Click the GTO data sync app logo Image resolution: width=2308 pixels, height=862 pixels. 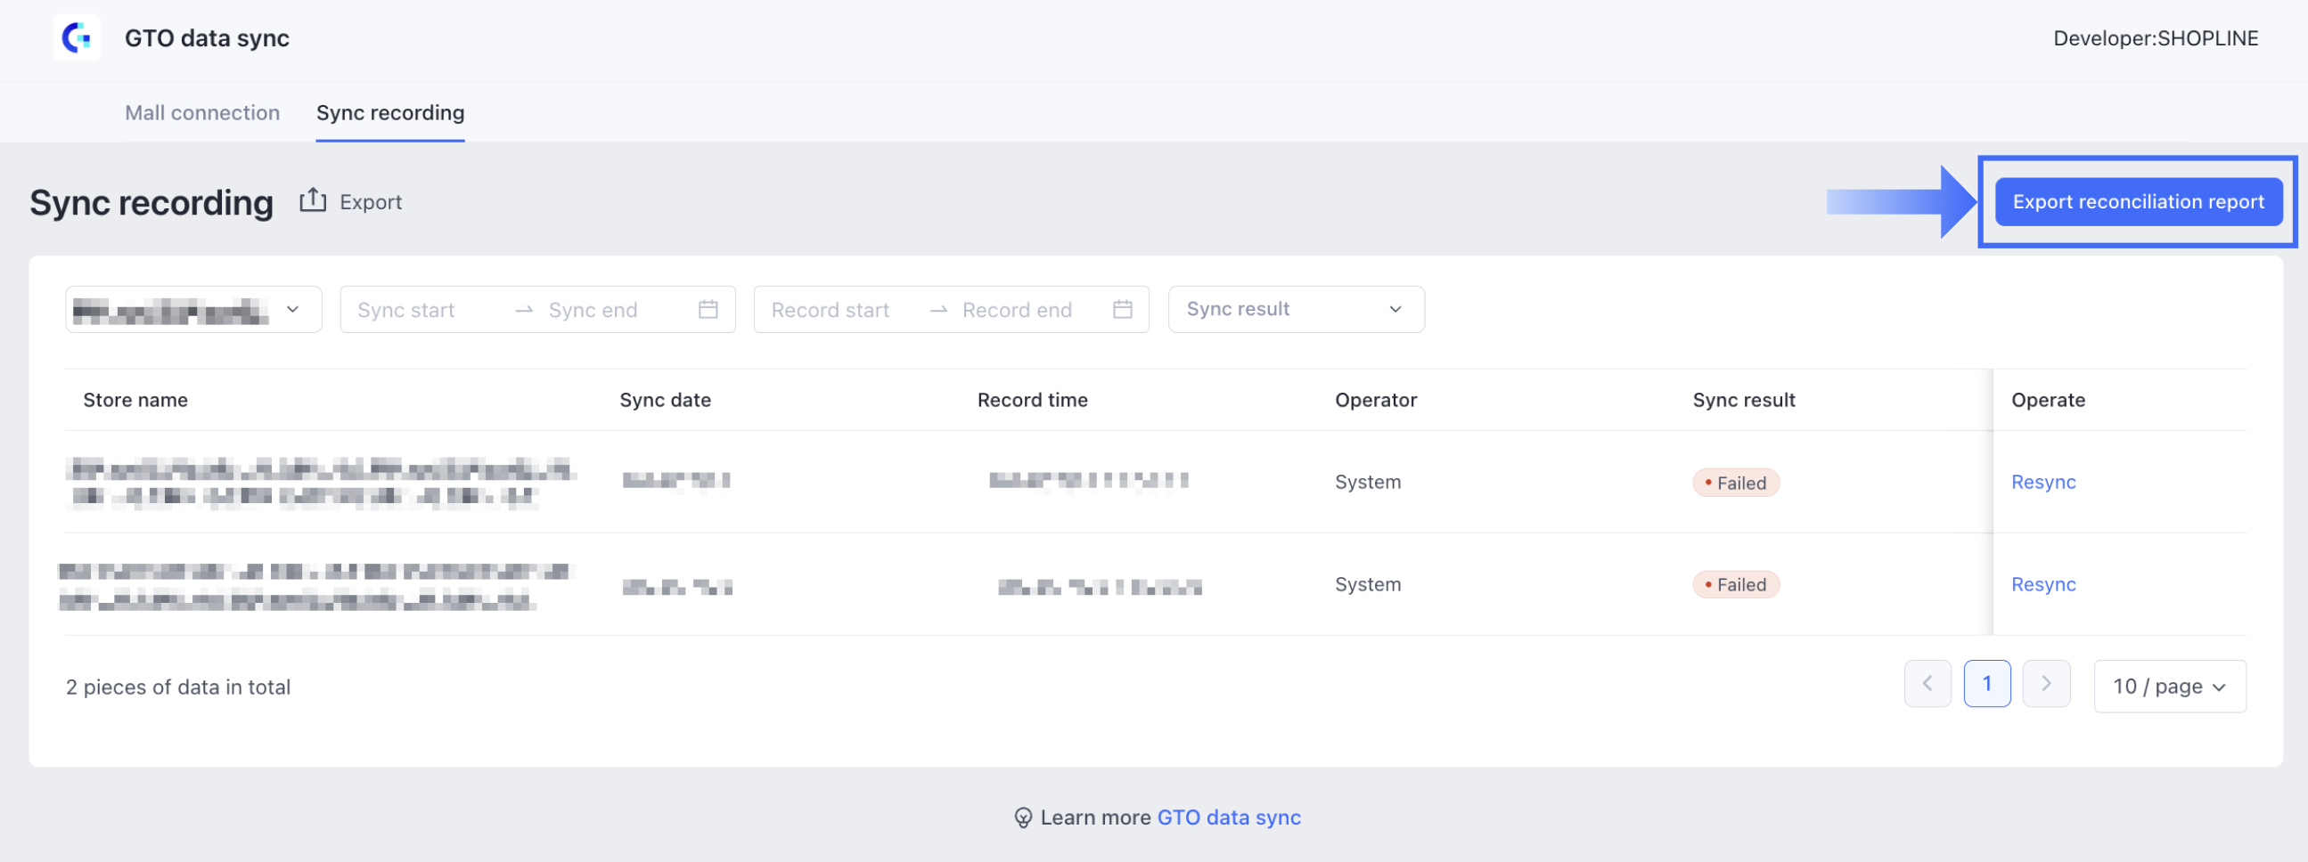(x=76, y=37)
